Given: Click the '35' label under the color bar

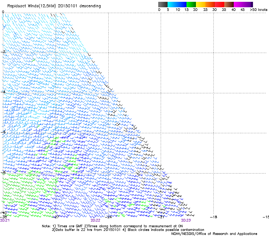Looking at the screenshot, I should (224, 9).
